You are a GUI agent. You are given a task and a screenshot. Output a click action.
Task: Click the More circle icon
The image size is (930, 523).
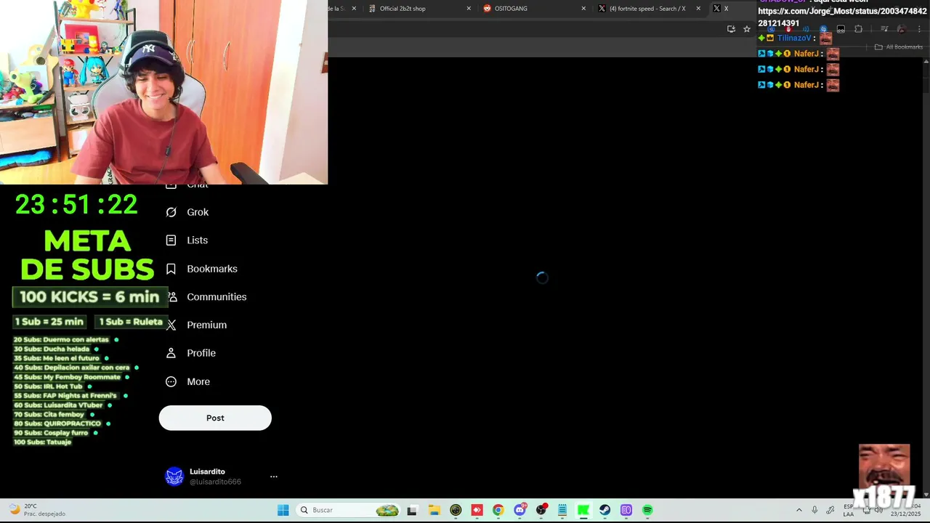click(171, 381)
